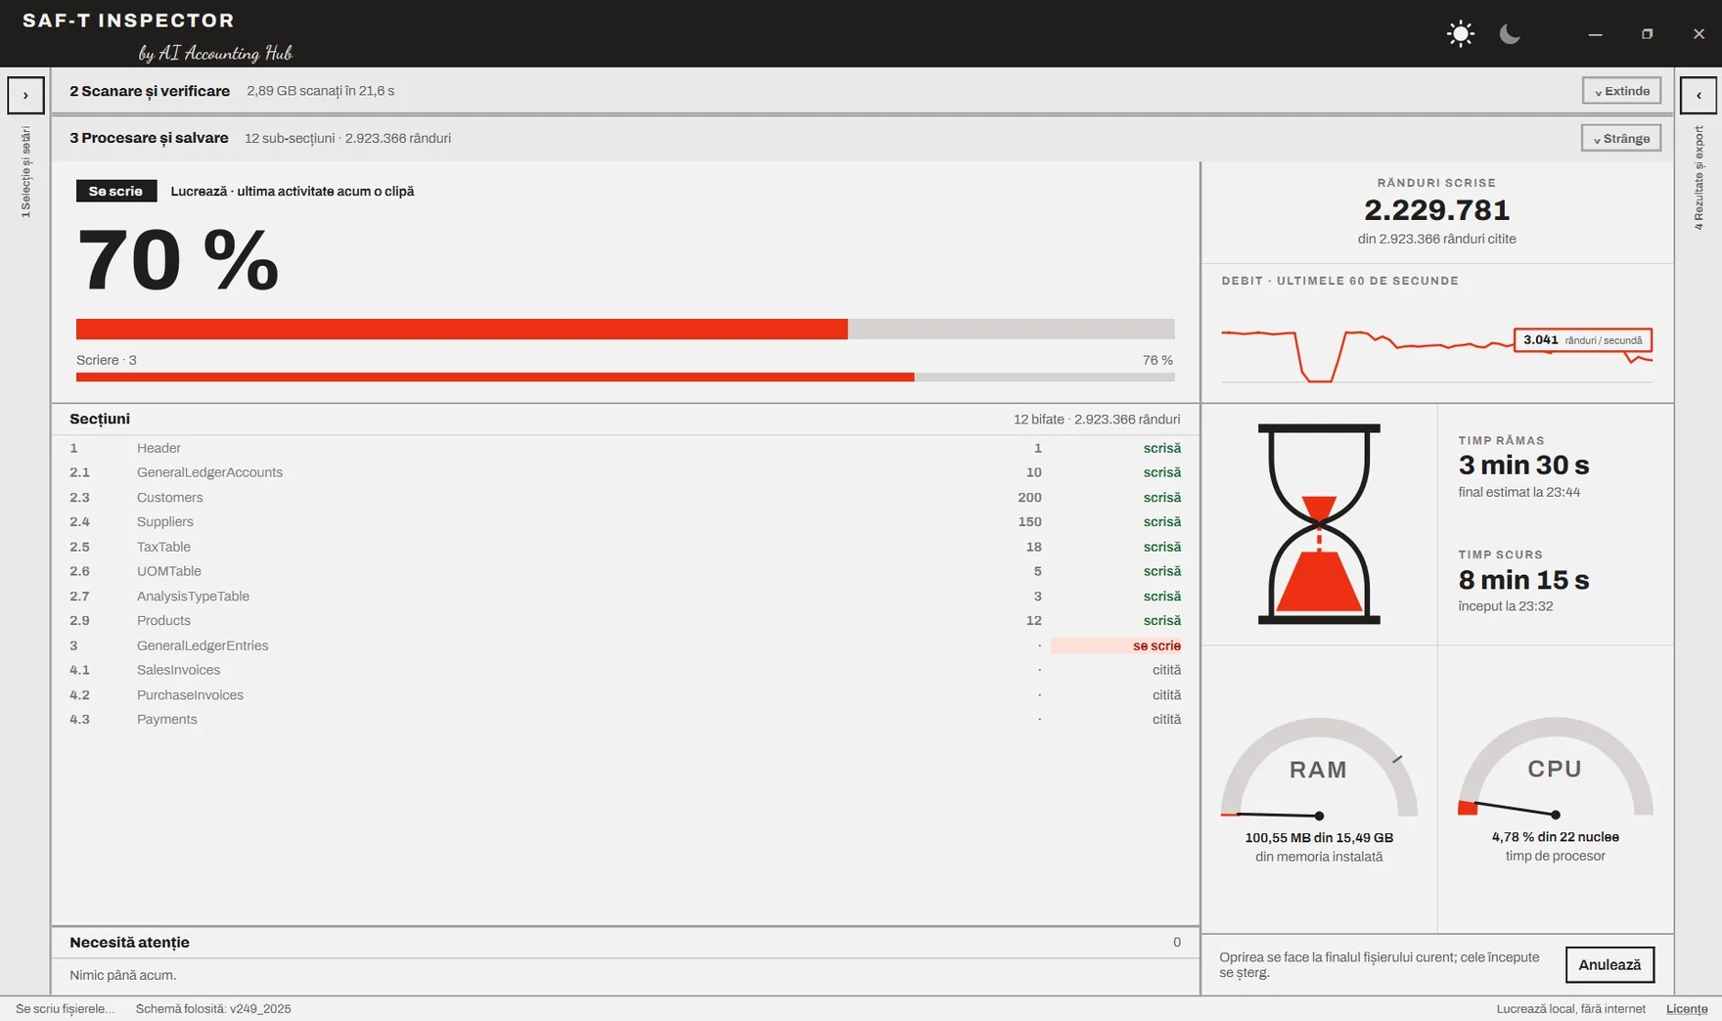This screenshot has height=1021, width=1722.
Task: Click the 2.229.781 rows written value
Action: pyautogui.click(x=1436, y=209)
